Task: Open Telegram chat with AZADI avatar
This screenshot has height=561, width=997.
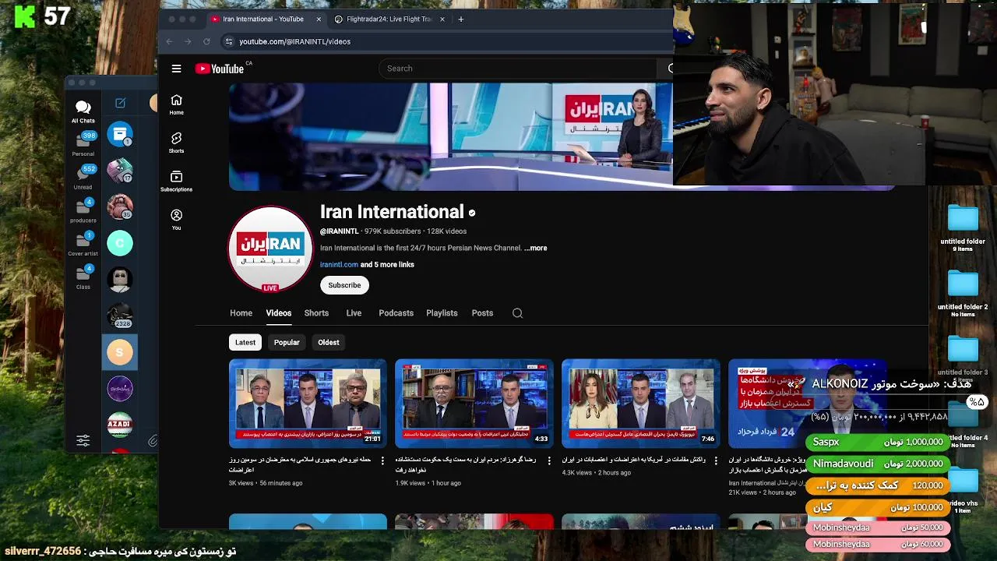Action: pos(120,425)
